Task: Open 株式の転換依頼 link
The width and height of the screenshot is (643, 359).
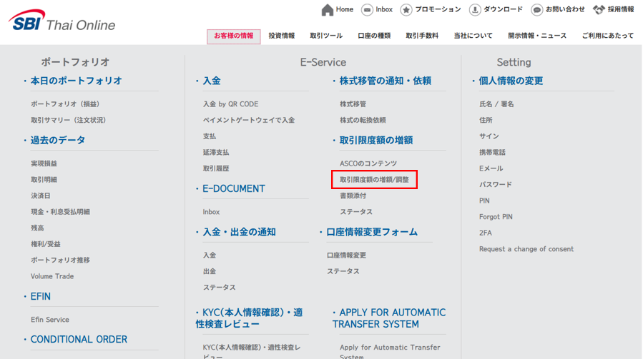Action: pos(363,120)
